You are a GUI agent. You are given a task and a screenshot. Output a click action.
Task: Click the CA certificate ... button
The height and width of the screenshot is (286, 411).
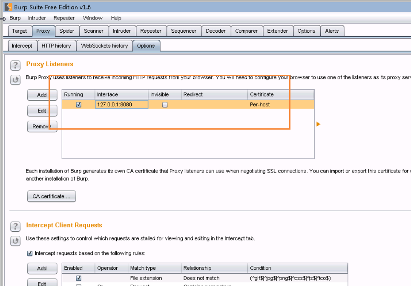pos(52,196)
